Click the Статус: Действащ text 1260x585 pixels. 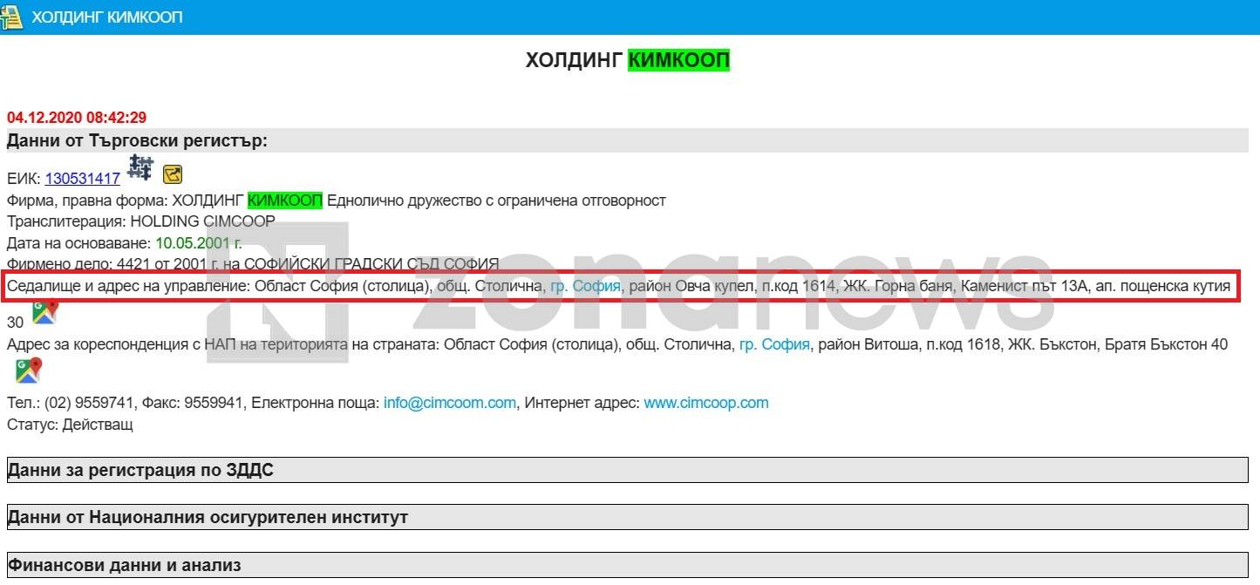70,425
